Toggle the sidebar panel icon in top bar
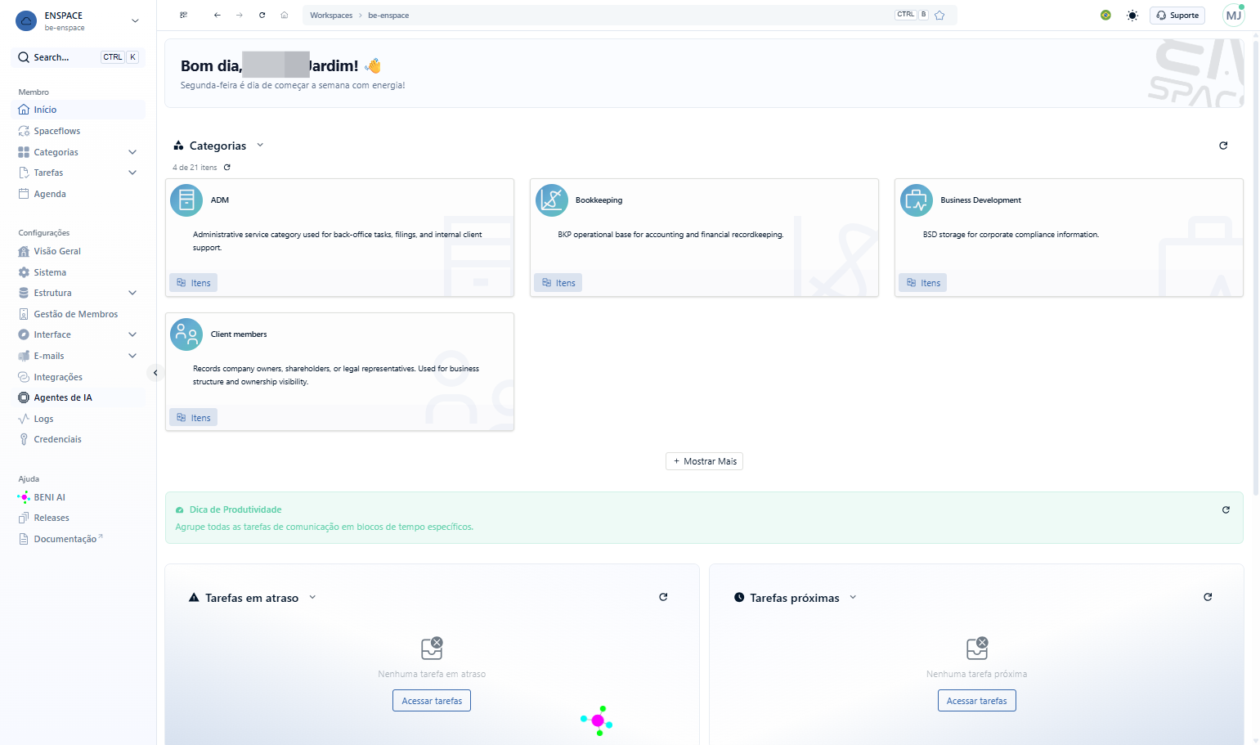Screen dimensions: 1260x745 coord(184,16)
